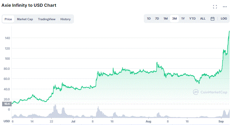234x125 pixels.
Task: Toggle the LOG scale option
Action: (224, 19)
